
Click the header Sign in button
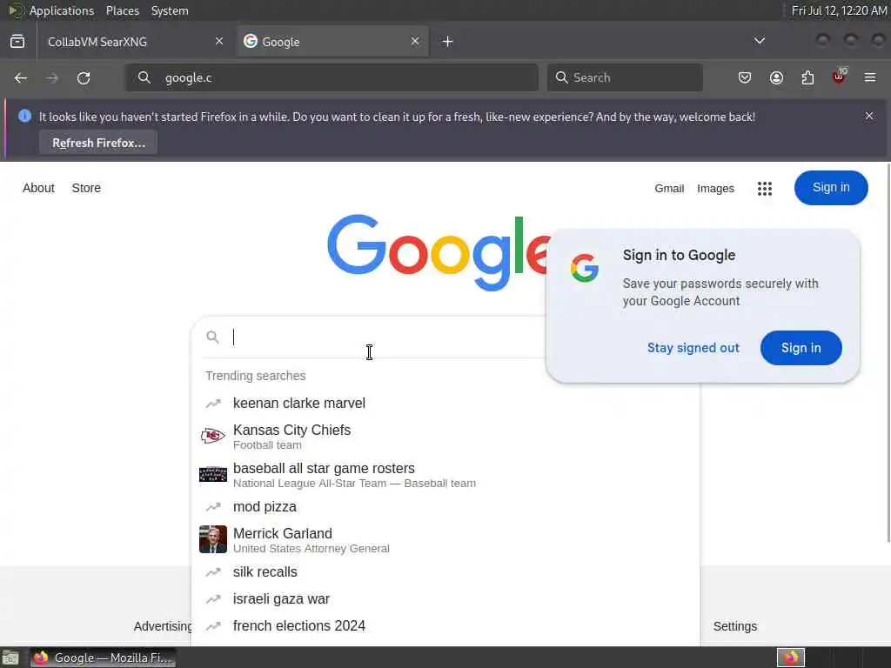pos(831,188)
